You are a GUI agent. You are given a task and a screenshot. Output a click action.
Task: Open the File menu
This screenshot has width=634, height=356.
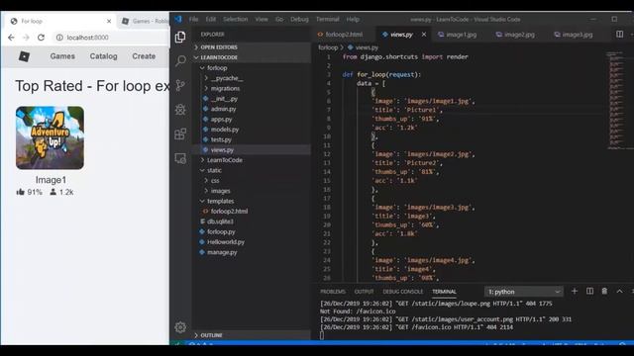pos(193,19)
